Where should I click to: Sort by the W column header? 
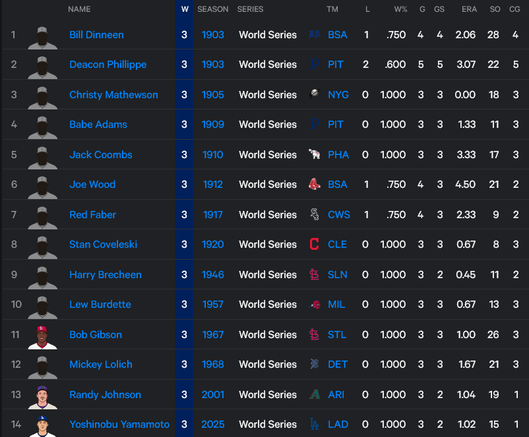click(x=185, y=9)
